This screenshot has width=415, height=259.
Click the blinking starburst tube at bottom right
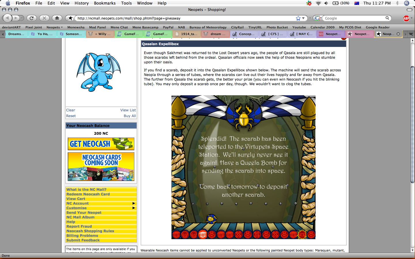click(x=302, y=235)
